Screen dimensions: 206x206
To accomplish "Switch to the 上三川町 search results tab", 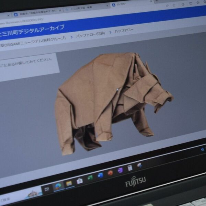I will pyautogui.click(x=86, y=8).
